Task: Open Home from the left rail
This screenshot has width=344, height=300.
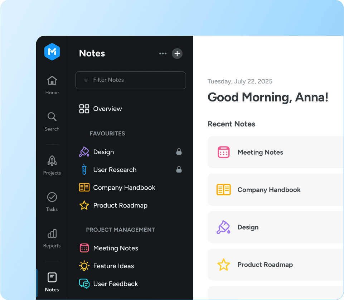Action: (x=52, y=85)
